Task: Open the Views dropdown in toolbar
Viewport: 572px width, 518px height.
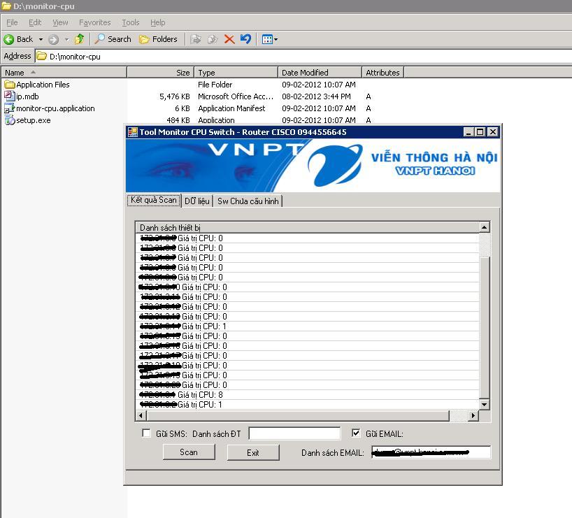Action: click(269, 39)
